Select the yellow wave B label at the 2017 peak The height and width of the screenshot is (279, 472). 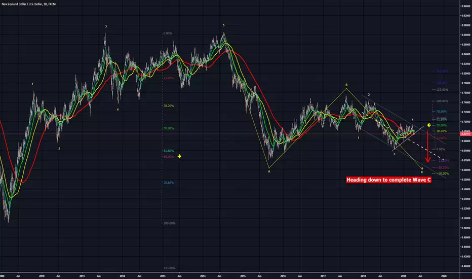[x=346, y=85]
